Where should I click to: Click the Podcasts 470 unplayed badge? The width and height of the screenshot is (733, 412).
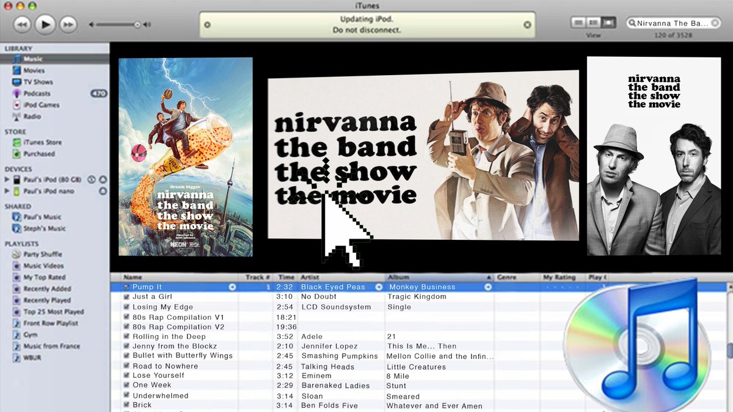pyautogui.click(x=98, y=93)
